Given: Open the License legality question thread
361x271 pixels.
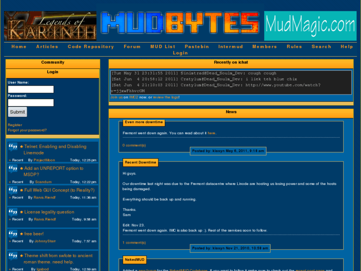Looking at the screenshot, I should tap(49, 212).
